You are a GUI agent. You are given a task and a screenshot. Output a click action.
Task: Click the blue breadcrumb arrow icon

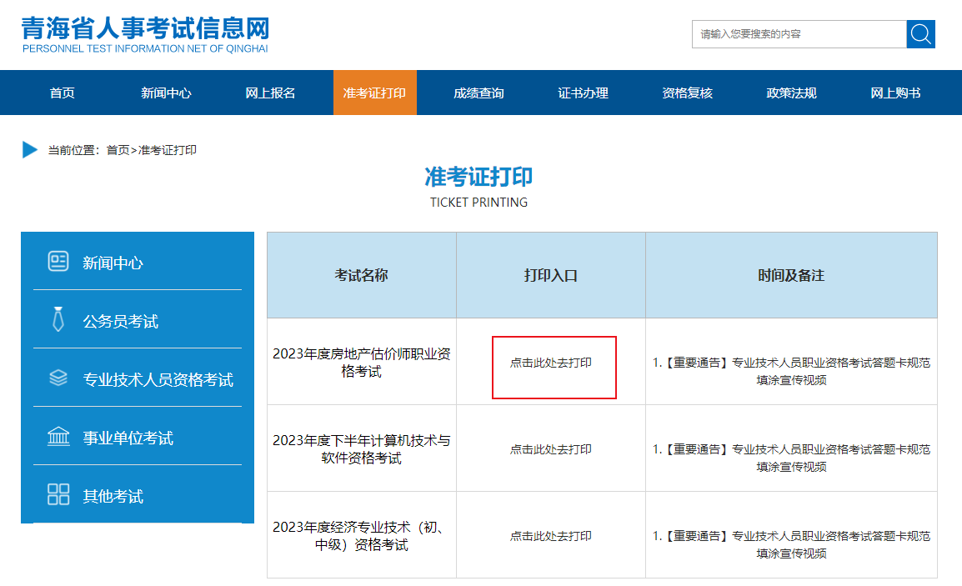(30, 150)
